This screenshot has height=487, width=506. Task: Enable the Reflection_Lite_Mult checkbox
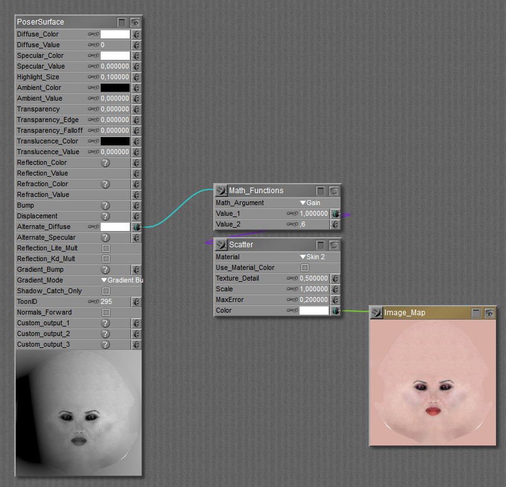(106, 249)
